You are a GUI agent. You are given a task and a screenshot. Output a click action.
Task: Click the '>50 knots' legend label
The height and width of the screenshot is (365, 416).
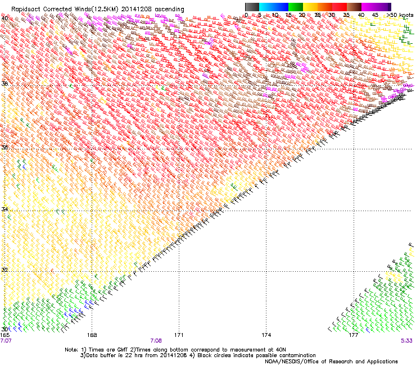(400, 15)
